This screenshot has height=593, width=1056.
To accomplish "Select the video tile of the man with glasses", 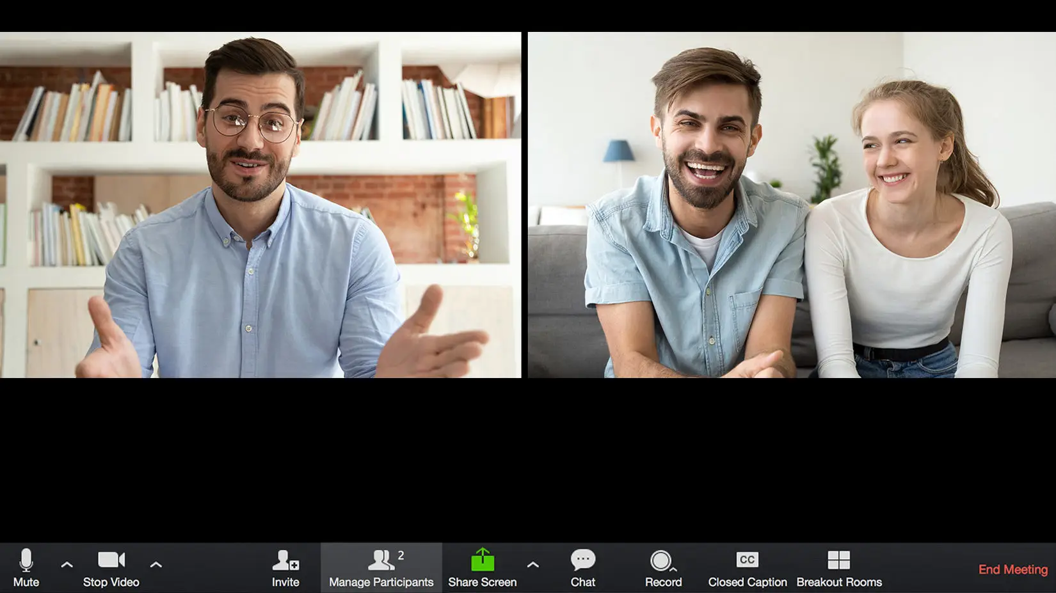I will point(260,205).
